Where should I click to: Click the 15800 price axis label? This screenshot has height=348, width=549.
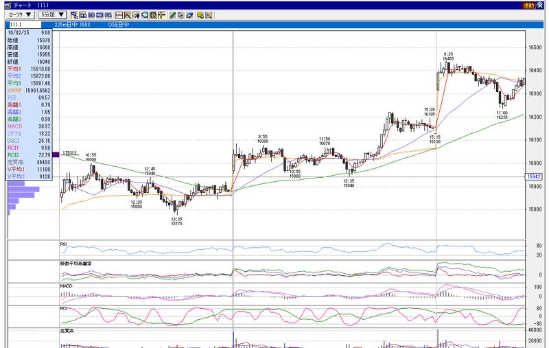[535, 210]
